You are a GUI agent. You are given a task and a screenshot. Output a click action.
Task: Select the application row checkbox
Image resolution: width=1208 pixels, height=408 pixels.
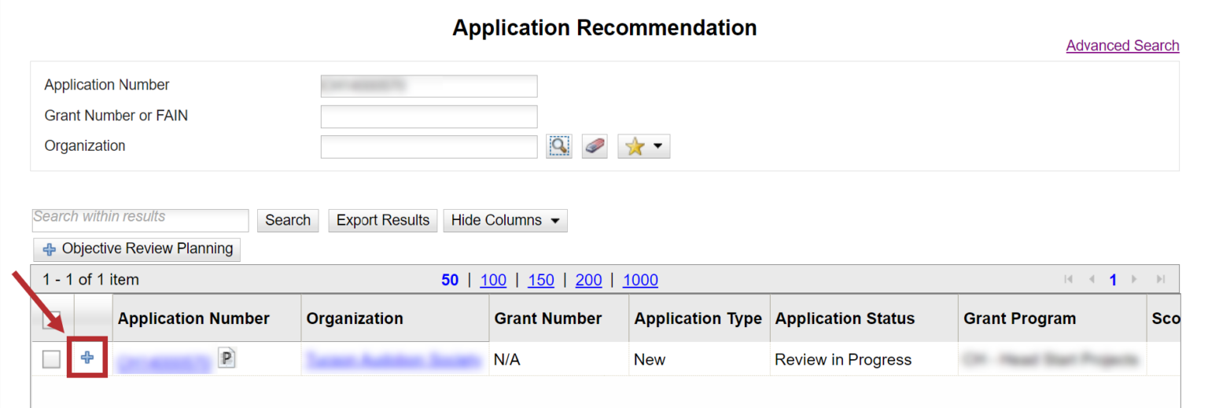tap(51, 359)
